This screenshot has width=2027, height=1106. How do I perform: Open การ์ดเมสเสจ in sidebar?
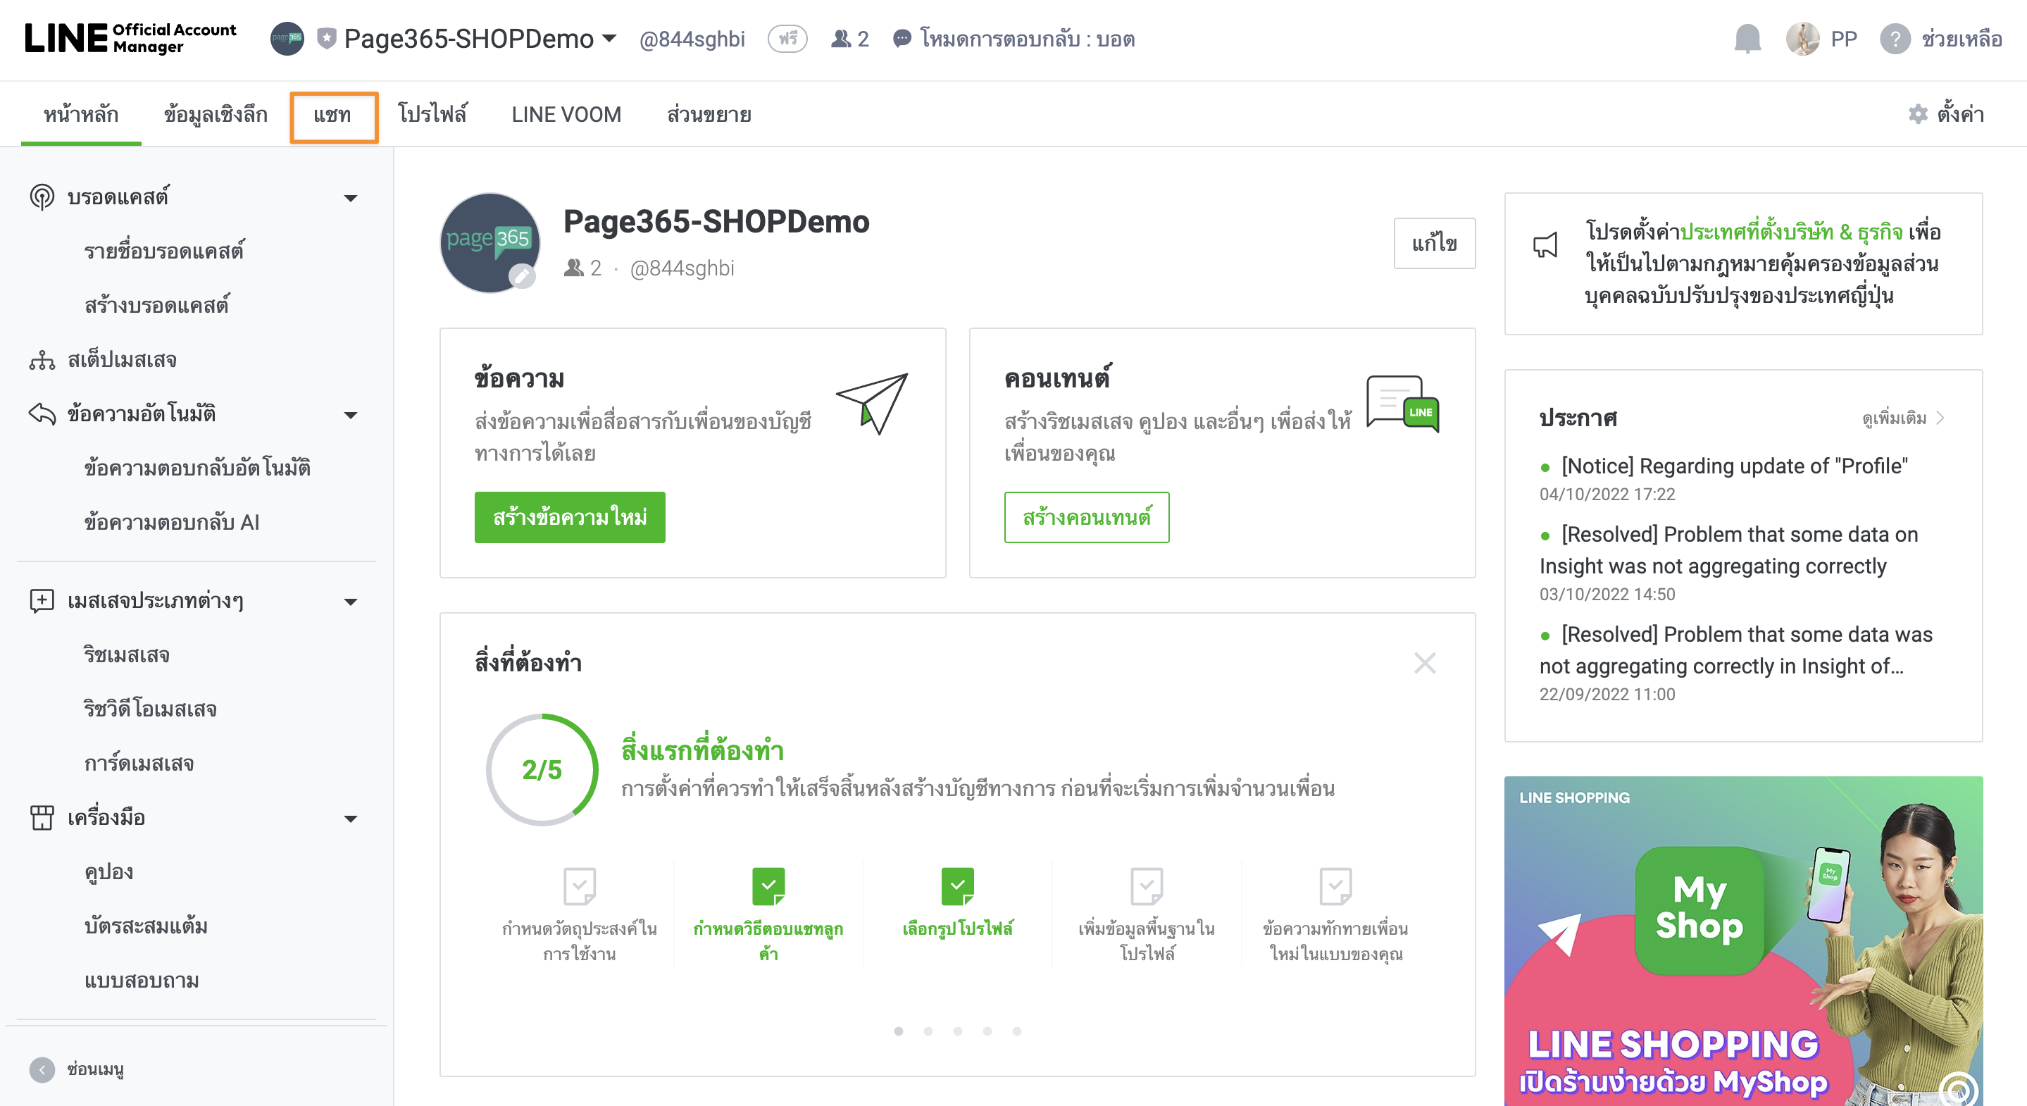tap(139, 764)
